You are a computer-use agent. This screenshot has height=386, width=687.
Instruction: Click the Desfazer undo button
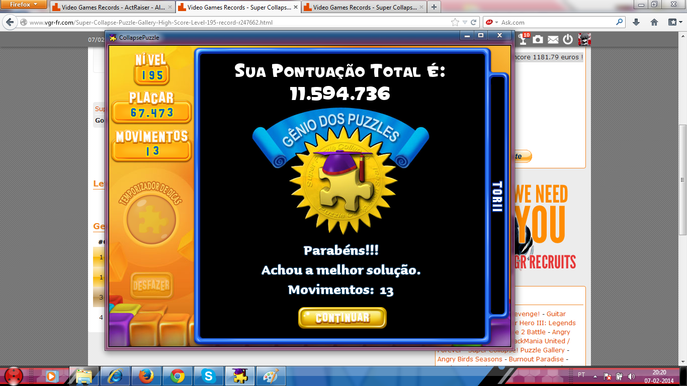151,285
